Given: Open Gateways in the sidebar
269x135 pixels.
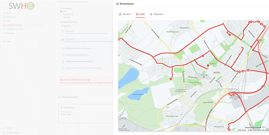Looking at the screenshot, I should coord(11,33).
